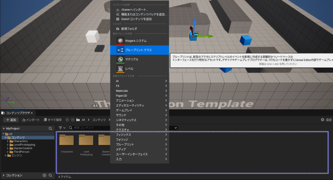This screenshot has width=333, height=180.
Task: Click the コンテンツ breadcrumb
Action: click(99, 120)
